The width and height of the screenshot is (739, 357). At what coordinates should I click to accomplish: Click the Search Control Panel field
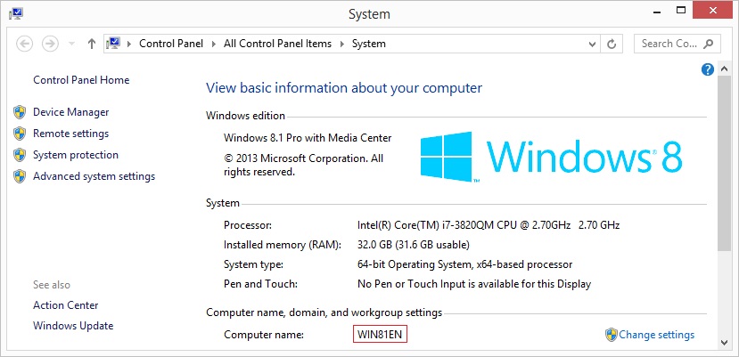[x=677, y=44]
